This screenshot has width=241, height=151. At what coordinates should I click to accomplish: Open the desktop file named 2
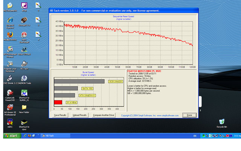coord(38,7)
